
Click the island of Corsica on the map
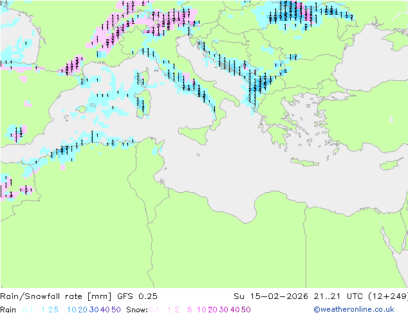pos(144,77)
